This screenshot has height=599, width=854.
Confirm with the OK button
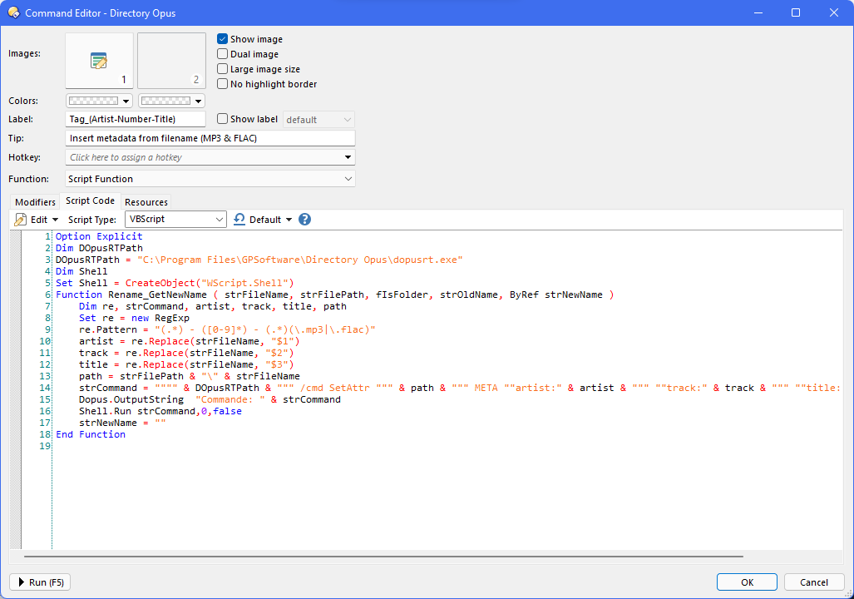pyautogui.click(x=747, y=582)
